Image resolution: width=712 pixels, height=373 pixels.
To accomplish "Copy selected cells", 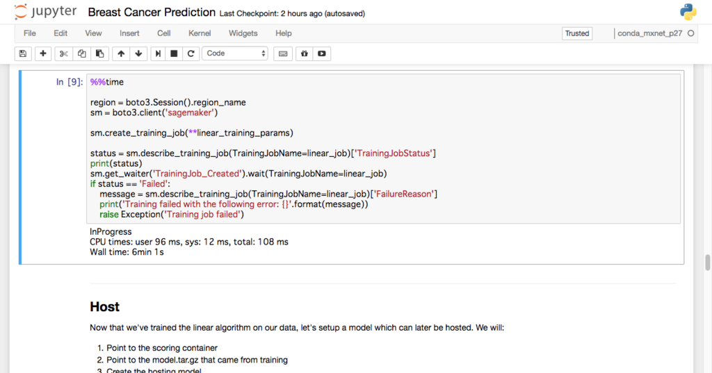I will pos(82,53).
